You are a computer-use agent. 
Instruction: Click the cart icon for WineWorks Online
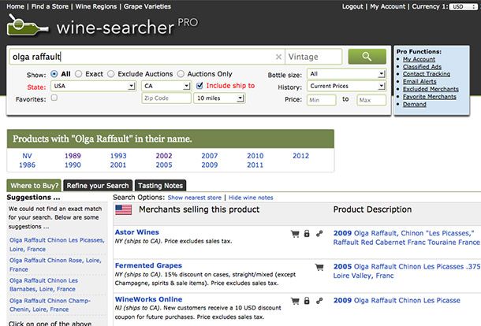click(294, 301)
